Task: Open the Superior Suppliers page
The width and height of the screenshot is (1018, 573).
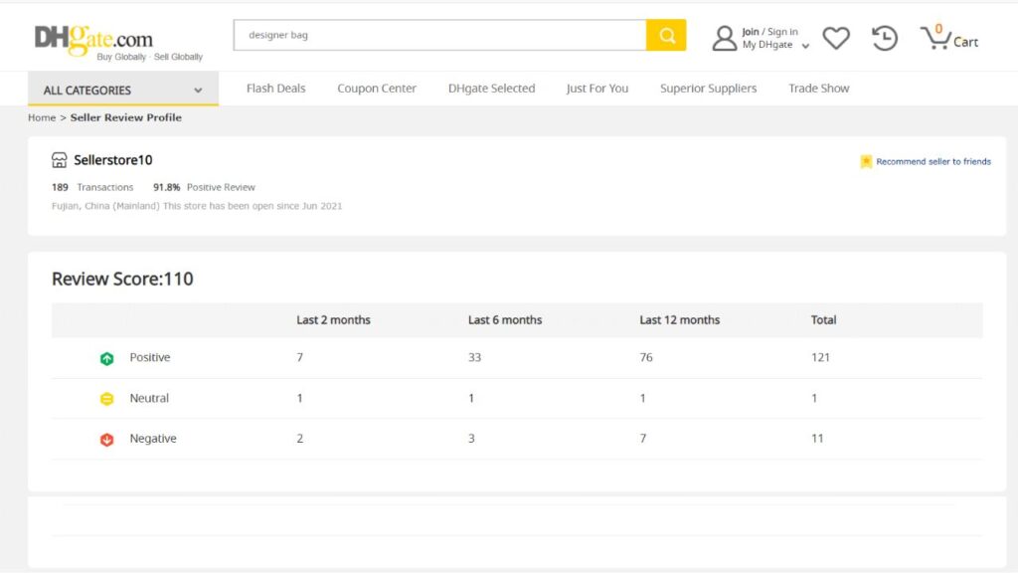Action: click(708, 89)
